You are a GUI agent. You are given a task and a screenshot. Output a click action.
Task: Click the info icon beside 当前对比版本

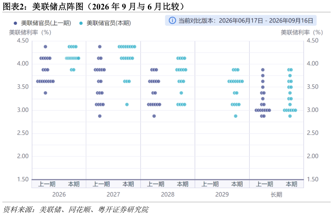[172, 20]
